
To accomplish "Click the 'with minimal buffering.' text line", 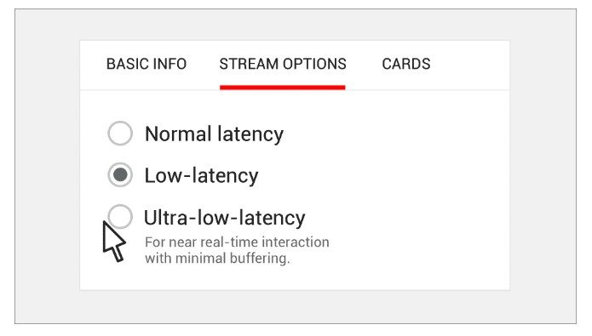I will click(217, 259).
